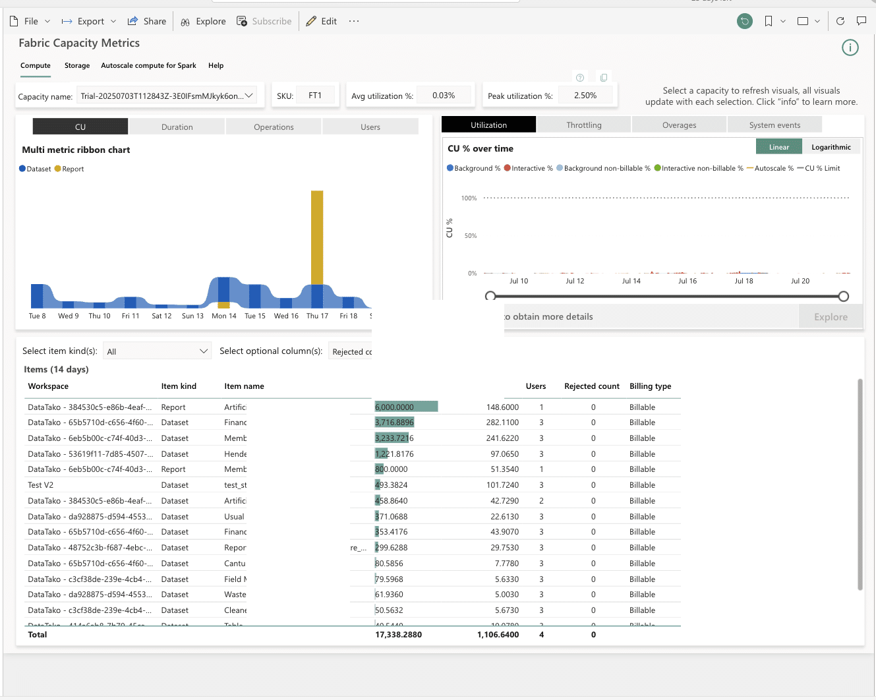Toggle Background non-billable % legend item
The height and width of the screenshot is (700, 876).
point(603,168)
